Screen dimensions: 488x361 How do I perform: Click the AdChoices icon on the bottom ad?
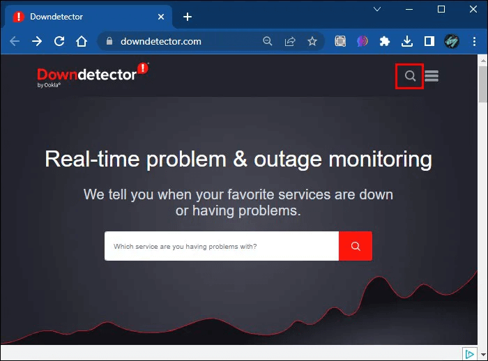tap(469, 354)
